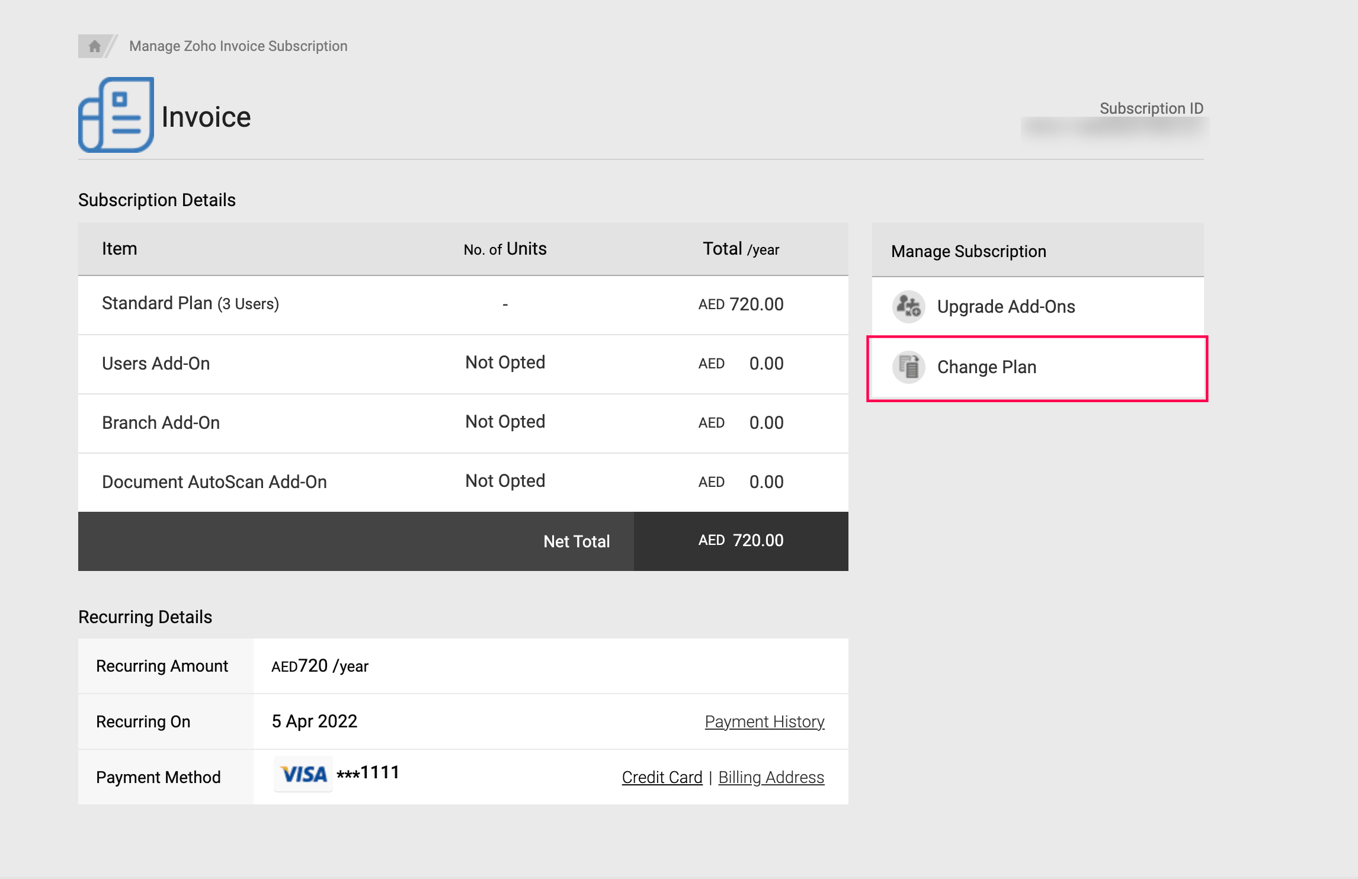Click the Zoho Invoice logo icon
Image resolution: width=1358 pixels, height=879 pixels.
tap(116, 115)
